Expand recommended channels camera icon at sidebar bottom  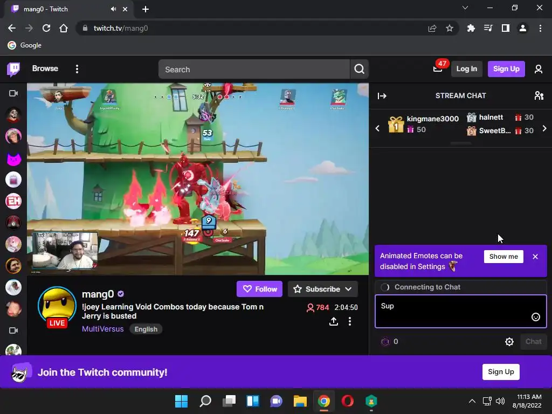[x=13, y=330]
